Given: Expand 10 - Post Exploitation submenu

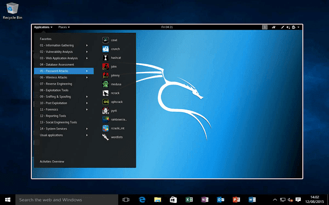Looking at the screenshot, I should click(x=64, y=103).
